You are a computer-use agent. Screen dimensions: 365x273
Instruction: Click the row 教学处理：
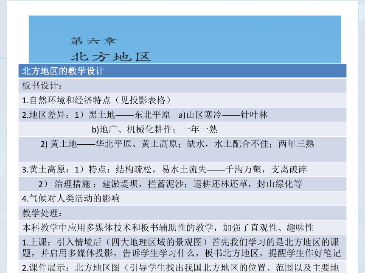(x=182, y=213)
